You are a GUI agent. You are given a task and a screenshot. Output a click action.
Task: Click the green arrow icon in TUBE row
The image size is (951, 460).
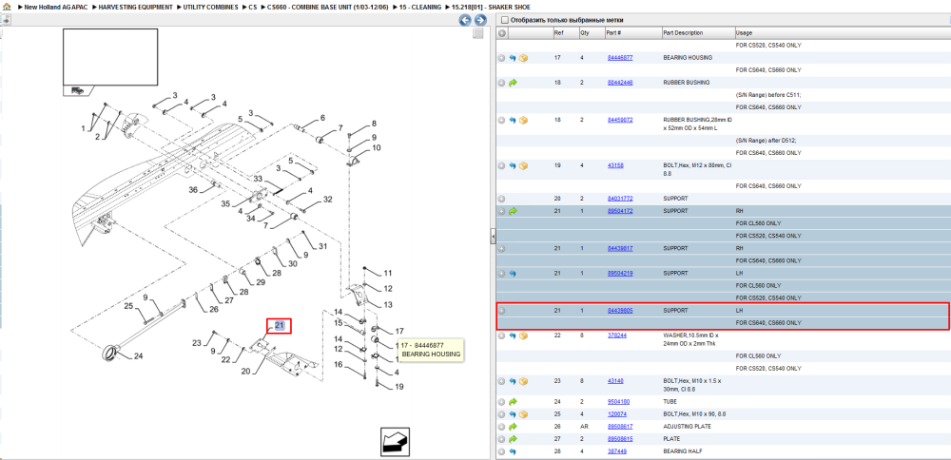coord(513,402)
